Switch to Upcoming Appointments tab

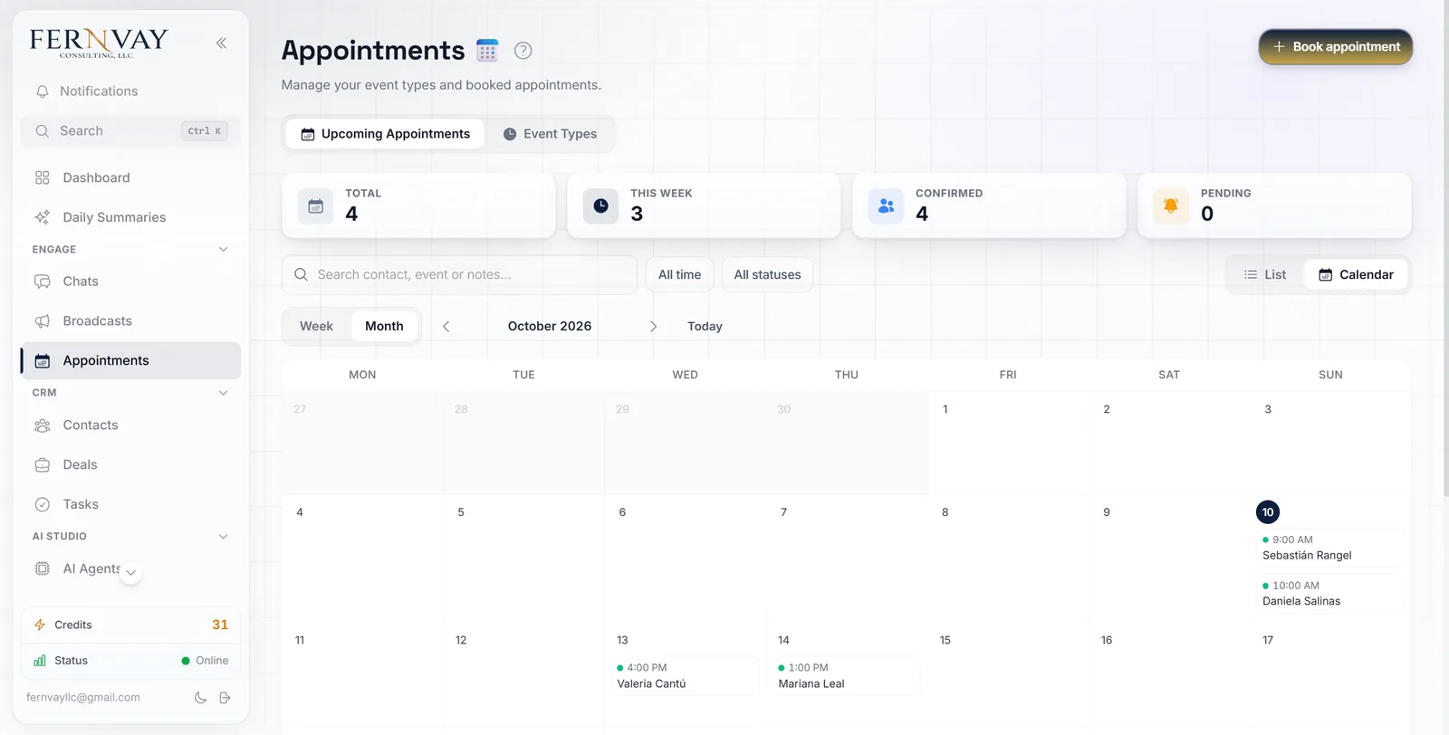[385, 134]
